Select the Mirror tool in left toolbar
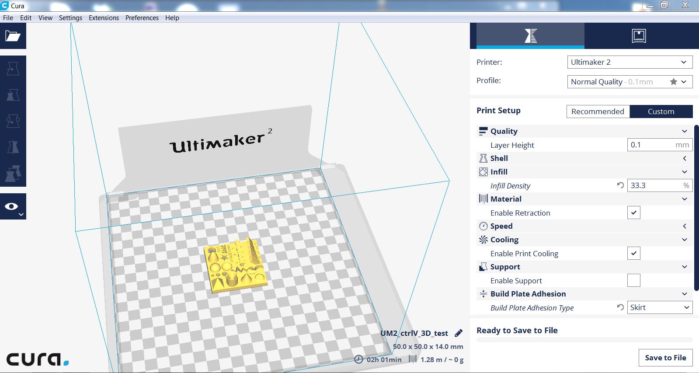This screenshot has width=699, height=373. tap(13, 147)
